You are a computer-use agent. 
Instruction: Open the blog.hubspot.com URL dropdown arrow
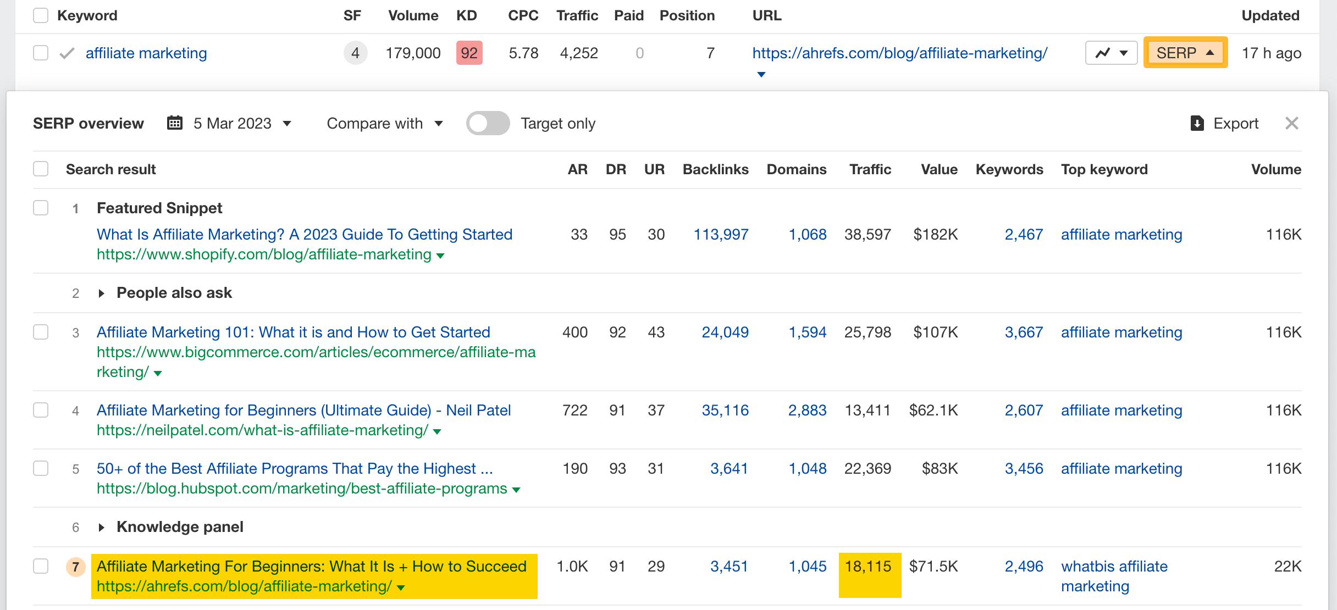(x=516, y=490)
